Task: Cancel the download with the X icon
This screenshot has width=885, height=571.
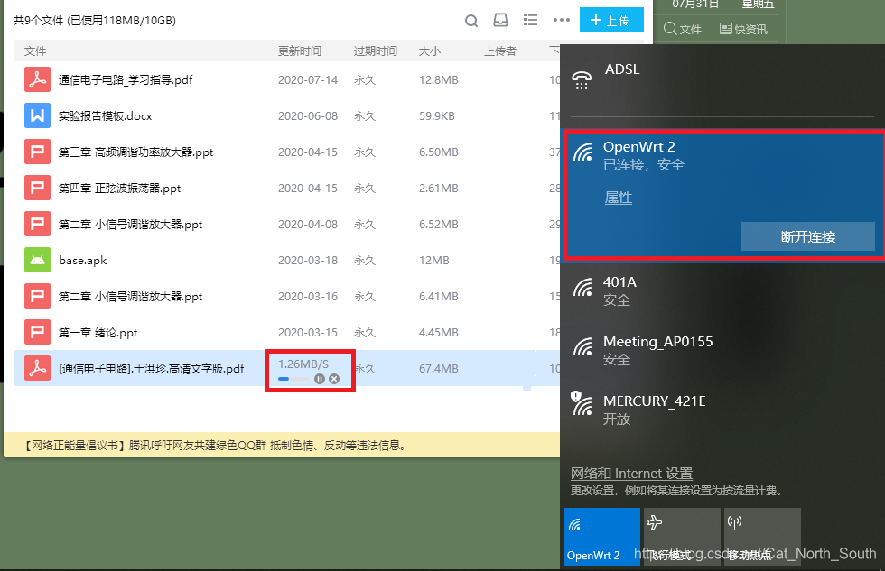Action: 334,378
